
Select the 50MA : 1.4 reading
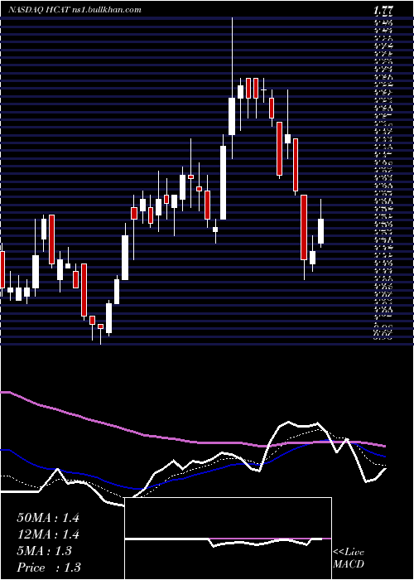48,518
